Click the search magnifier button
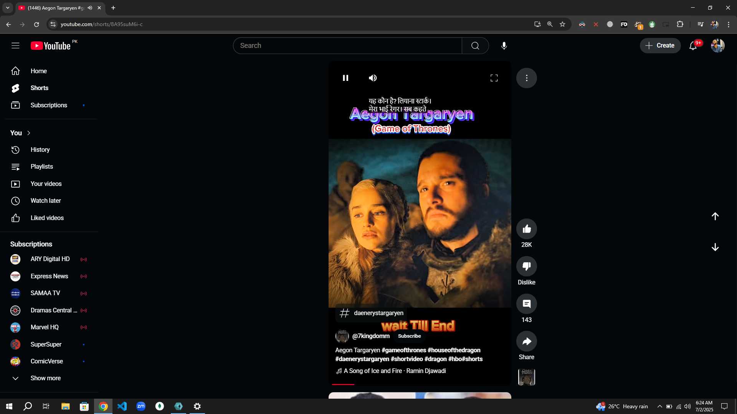Image resolution: width=737 pixels, height=414 pixels. [475, 46]
